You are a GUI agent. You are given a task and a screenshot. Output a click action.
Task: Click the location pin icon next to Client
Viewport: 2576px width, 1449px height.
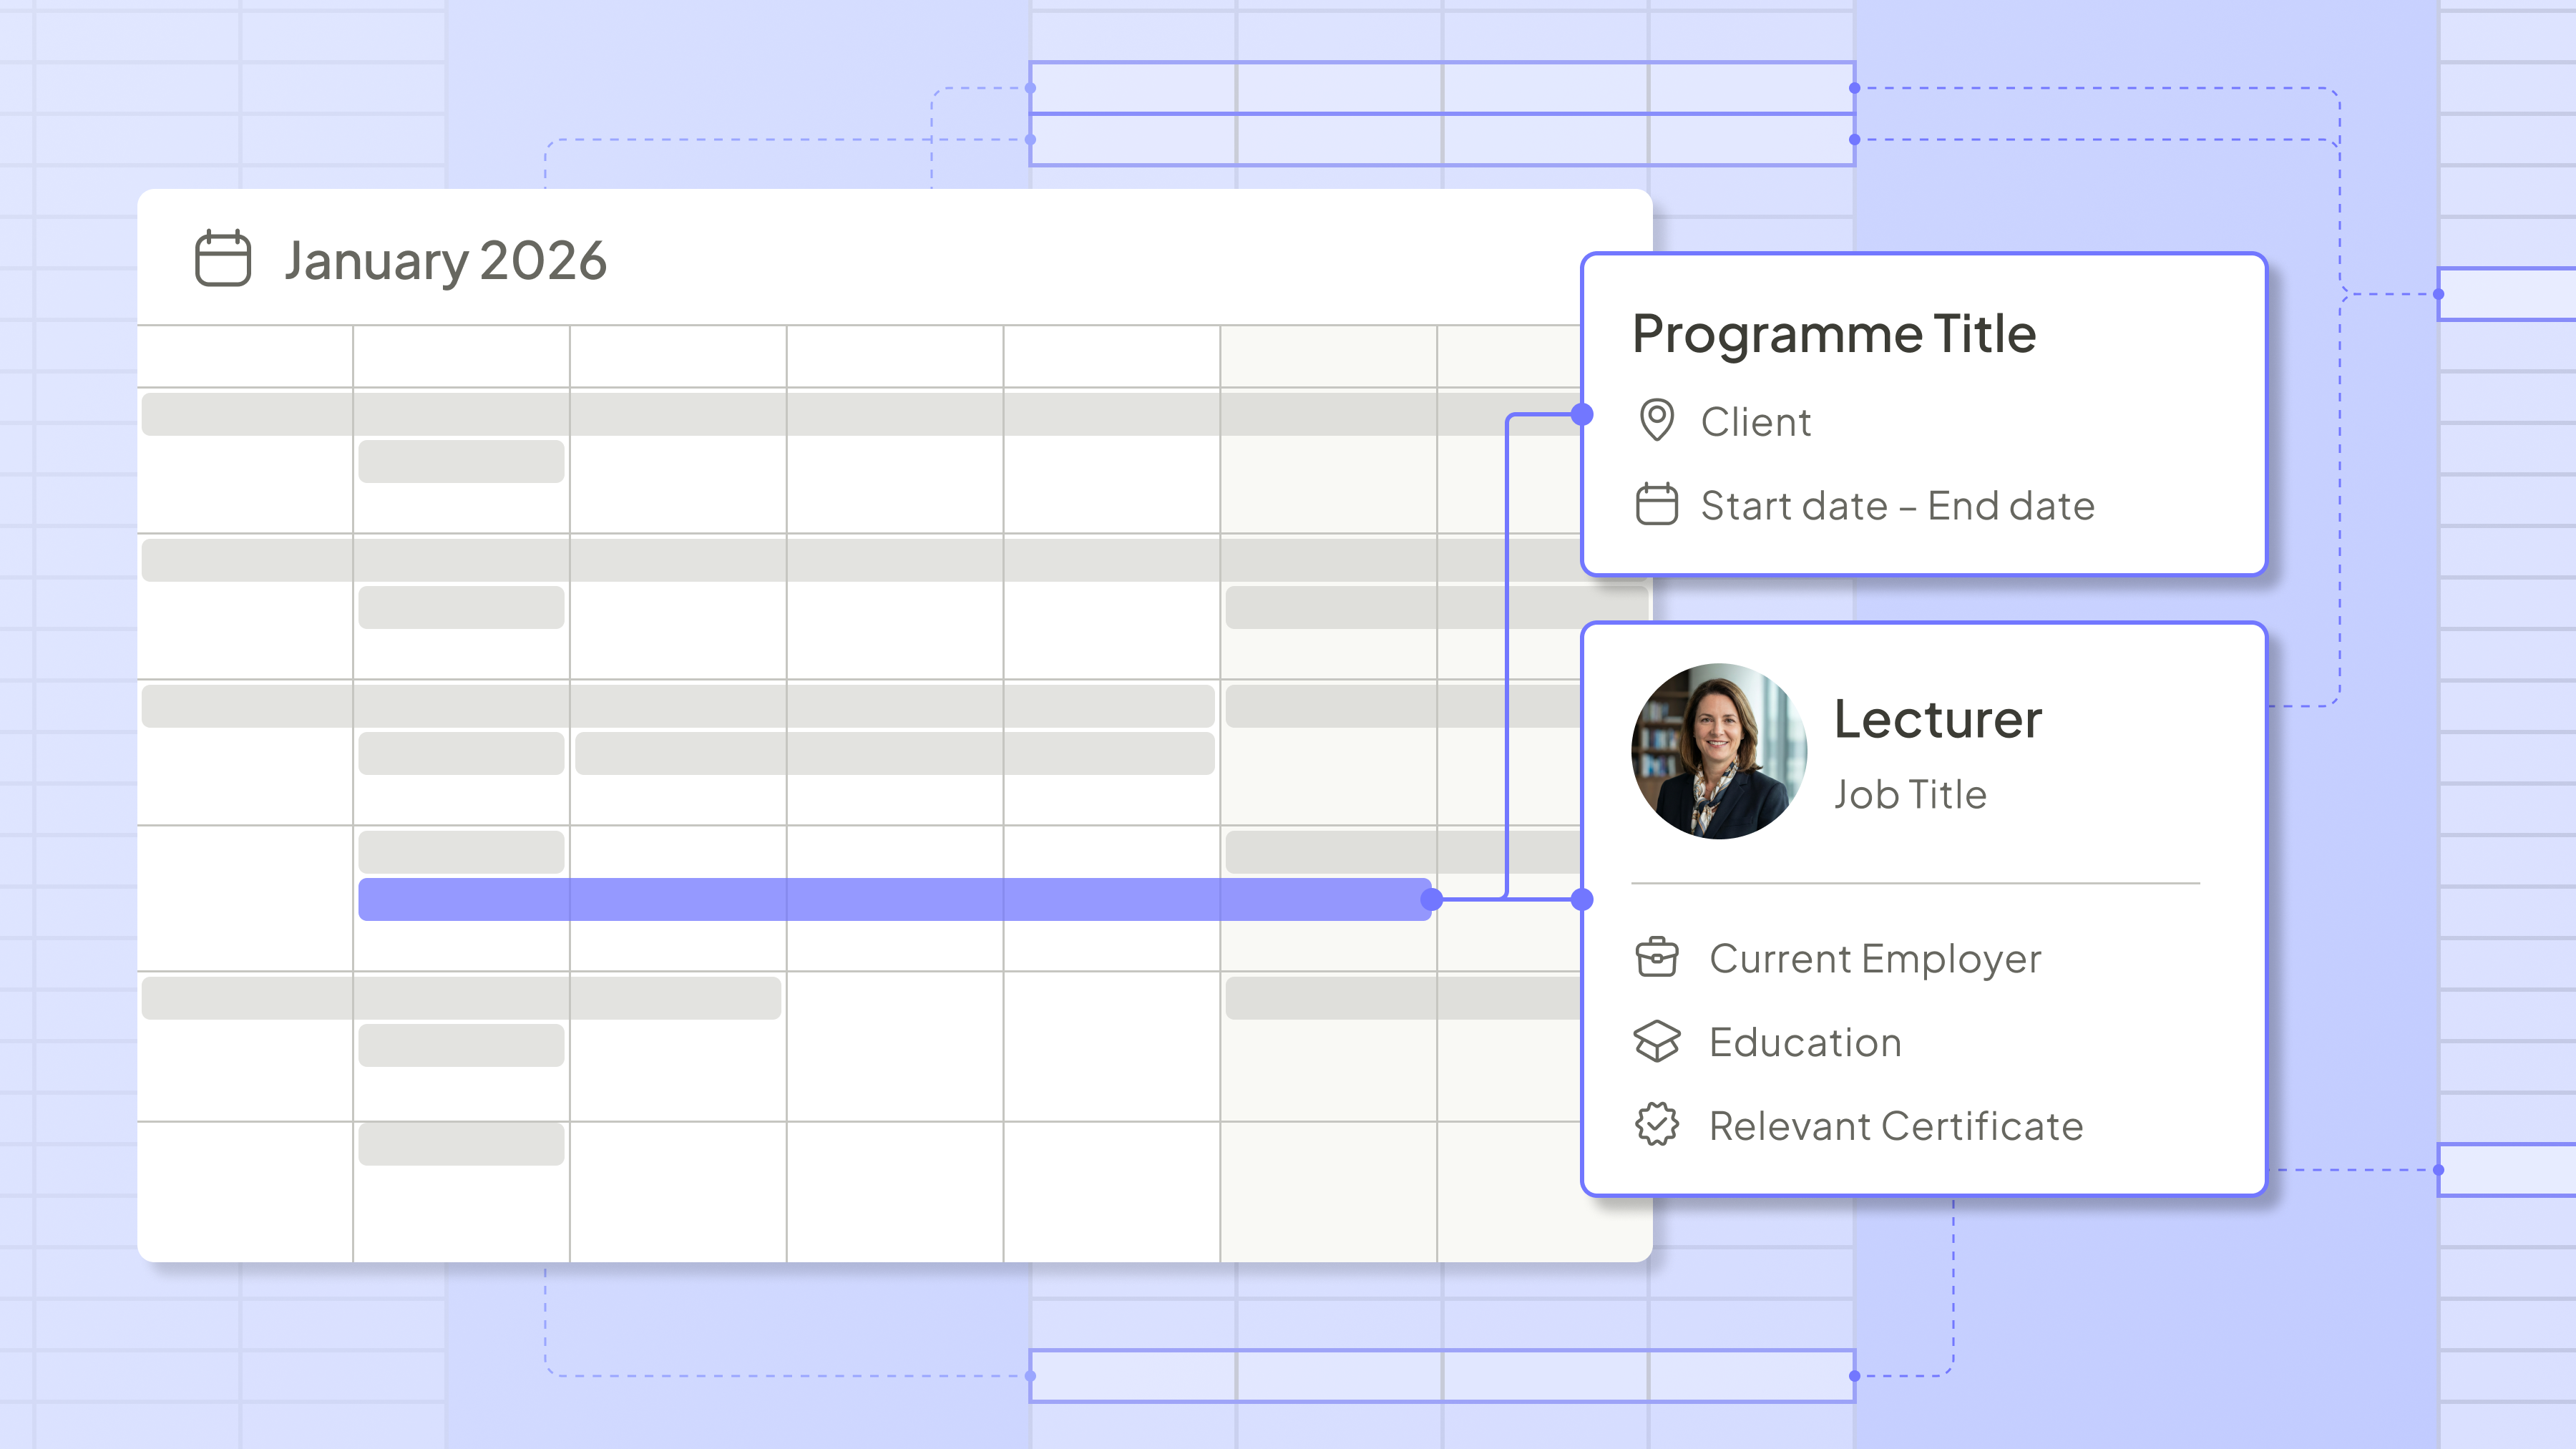point(1656,420)
